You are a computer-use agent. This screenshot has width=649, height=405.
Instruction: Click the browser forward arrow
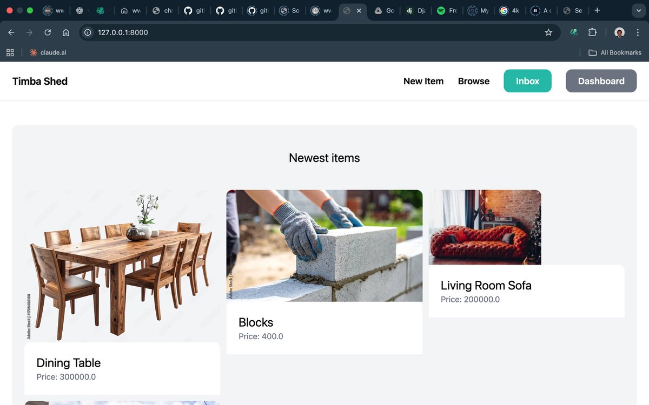coord(29,32)
